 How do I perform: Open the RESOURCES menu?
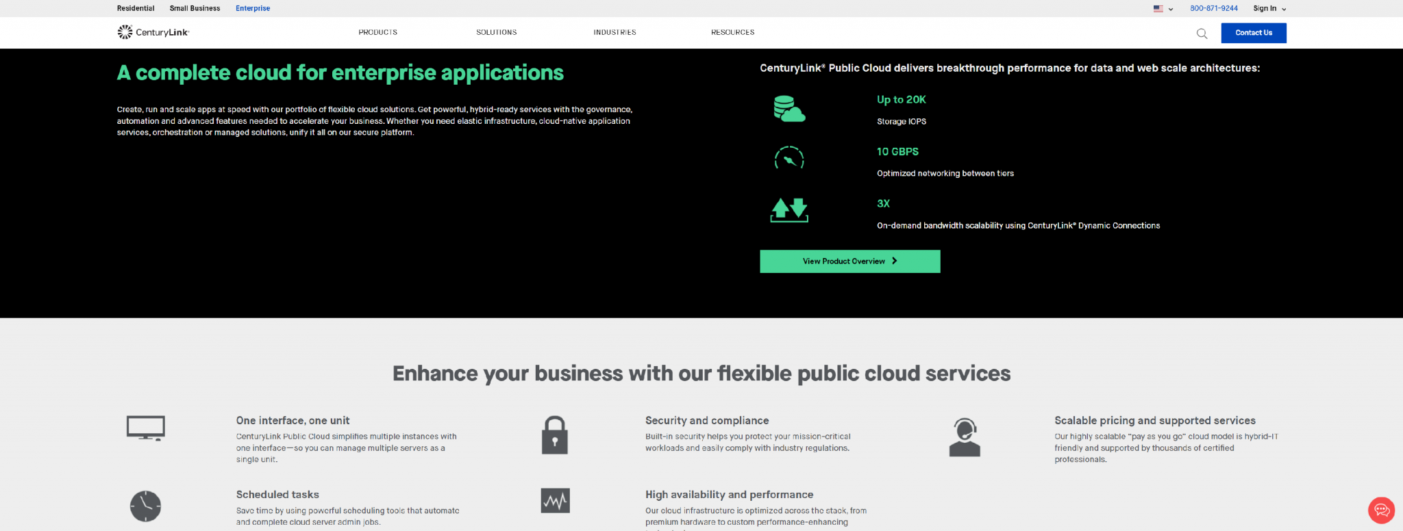coord(733,32)
